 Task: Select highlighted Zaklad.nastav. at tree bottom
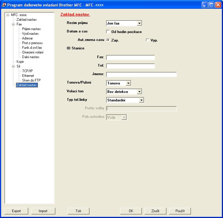point(27,85)
